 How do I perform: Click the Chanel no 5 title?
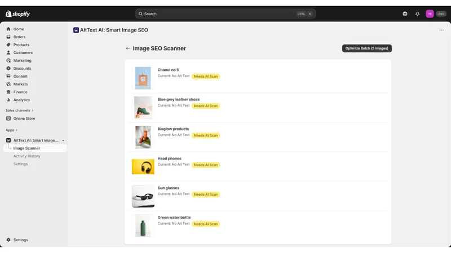(x=168, y=70)
